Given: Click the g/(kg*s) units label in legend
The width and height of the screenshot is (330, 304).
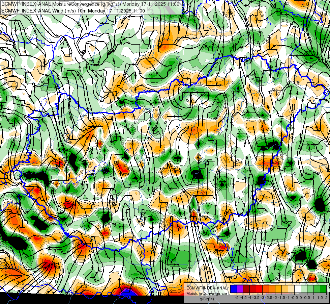Looking at the screenshot, I should [x=207, y=299].
